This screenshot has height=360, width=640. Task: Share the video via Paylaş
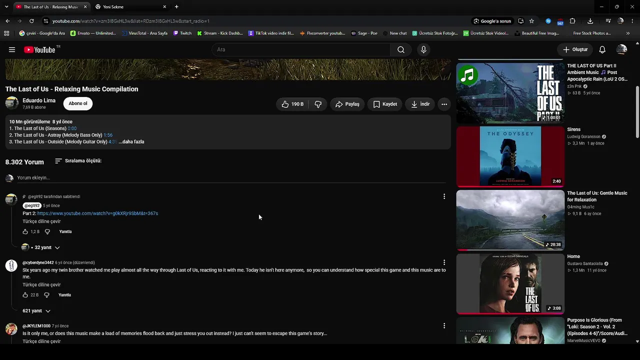(347, 104)
